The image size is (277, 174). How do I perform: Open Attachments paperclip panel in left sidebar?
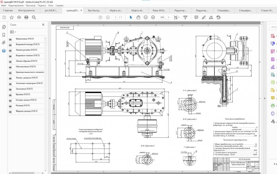pos(4,43)
